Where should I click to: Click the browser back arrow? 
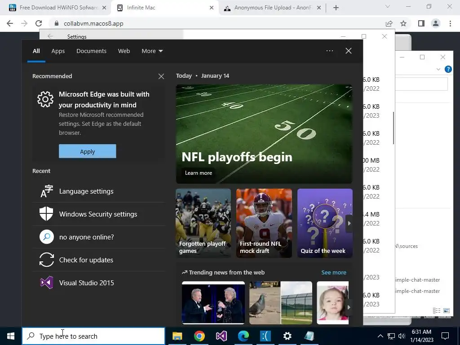point(10,23)
